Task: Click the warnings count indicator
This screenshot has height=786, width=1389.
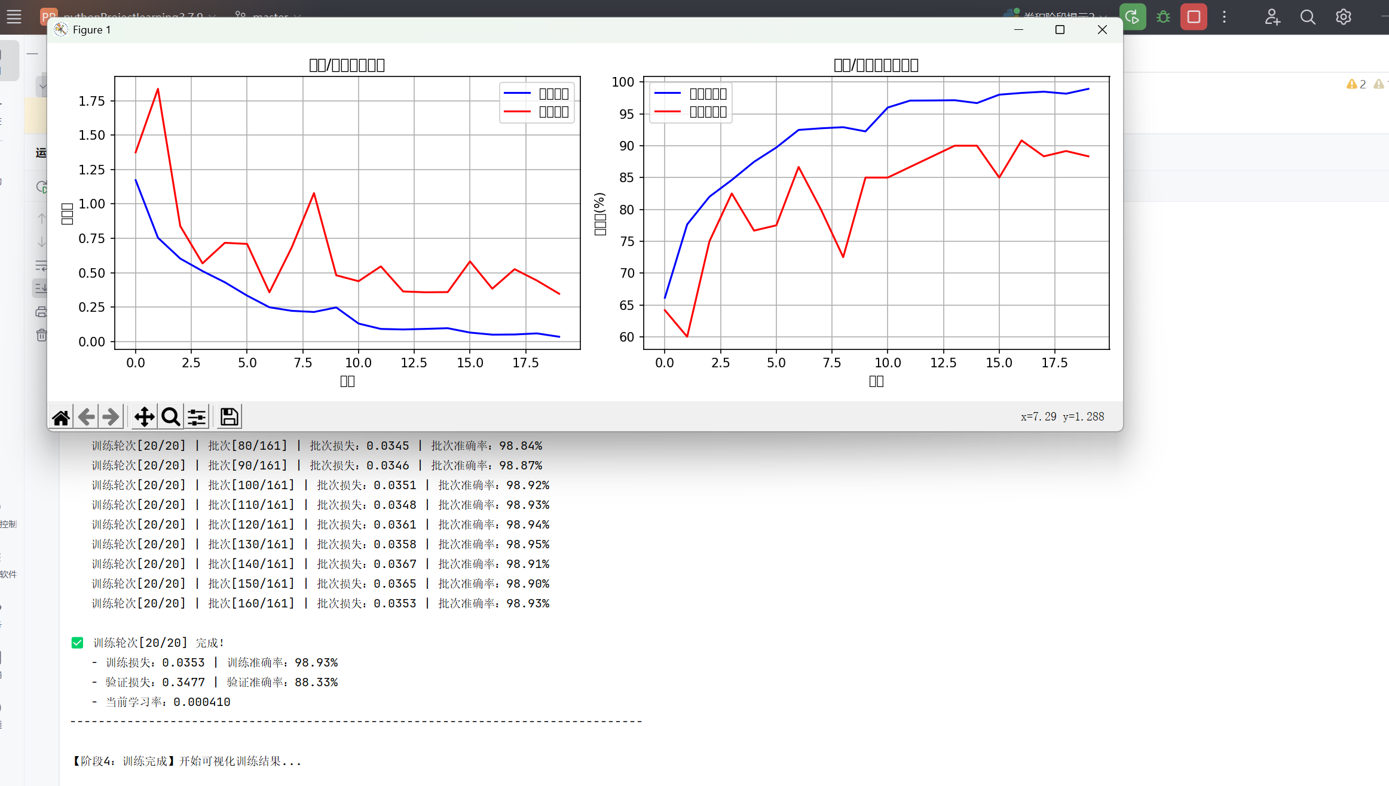Action: click(1356, 84)
